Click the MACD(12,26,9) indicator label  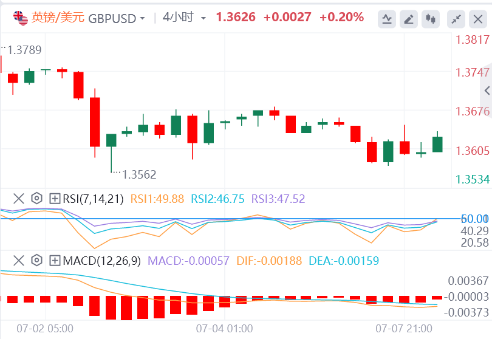[101, 261]
